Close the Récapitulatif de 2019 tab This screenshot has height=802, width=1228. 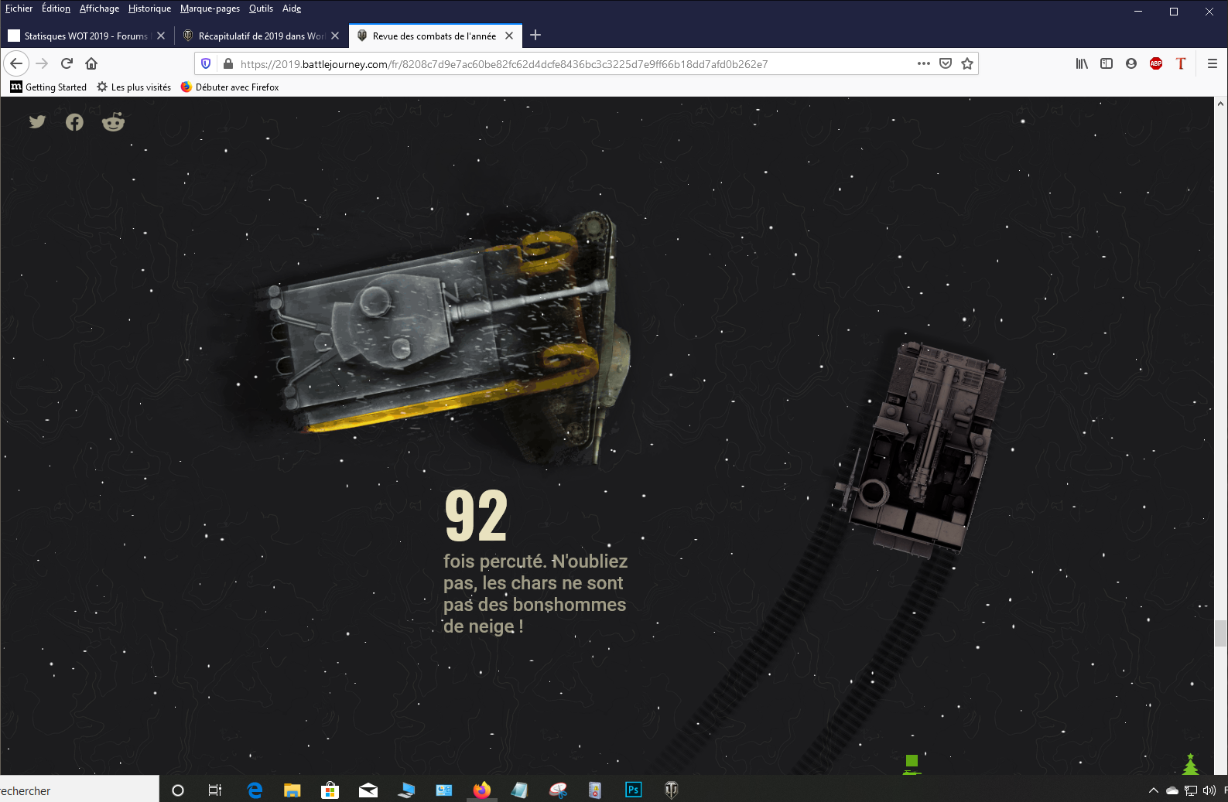pyautogui.click(x=335, y=36)
